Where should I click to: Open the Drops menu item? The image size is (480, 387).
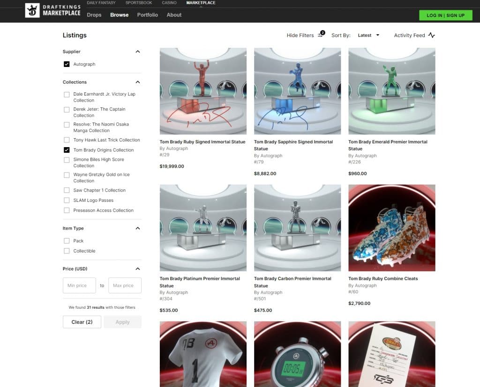tap(94, 15)
